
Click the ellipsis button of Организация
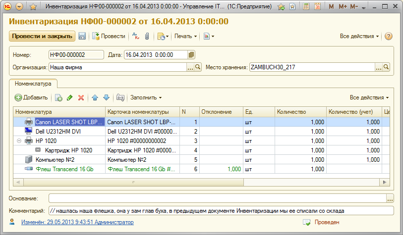(190, 67)
